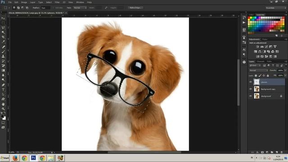This screenshot has width=288, height=162.
Task: Toggle Quick Mask mode
Action: coord(3,122)
